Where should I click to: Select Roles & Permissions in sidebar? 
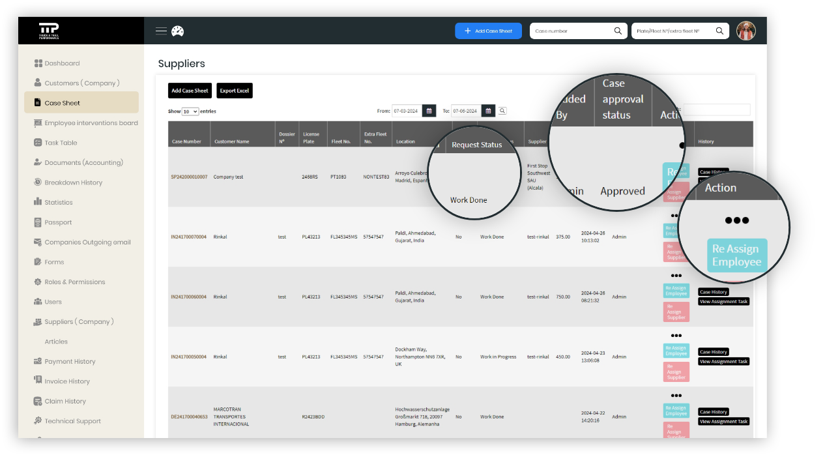pos(74,282)
